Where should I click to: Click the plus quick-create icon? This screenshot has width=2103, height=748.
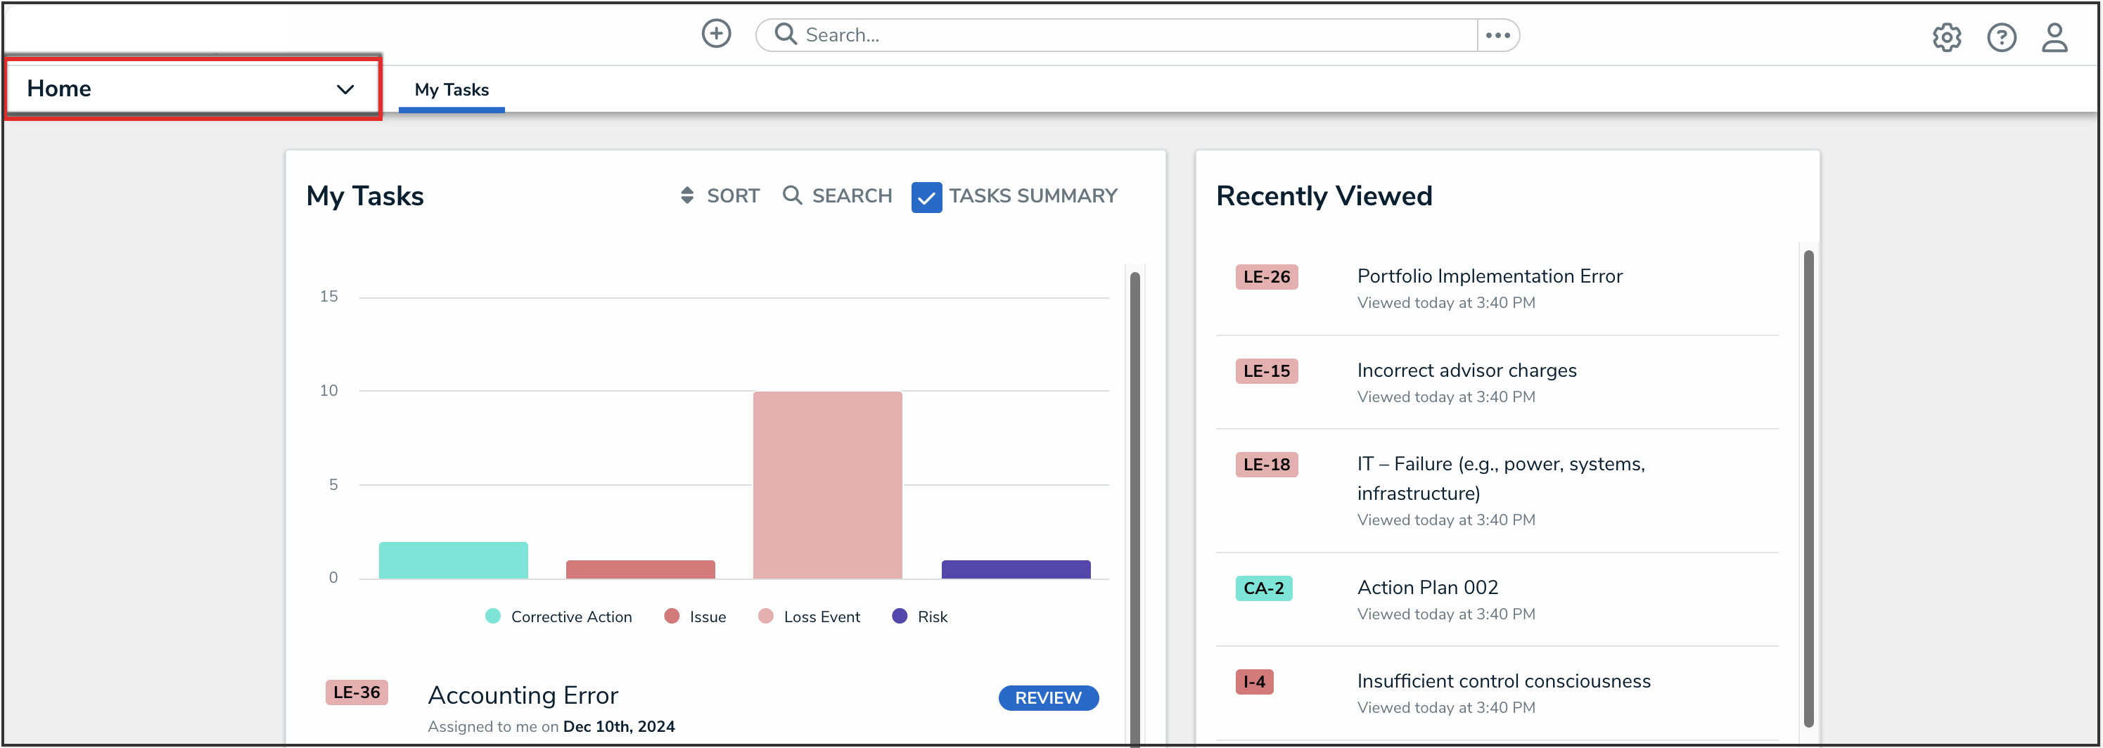point(716,34)
